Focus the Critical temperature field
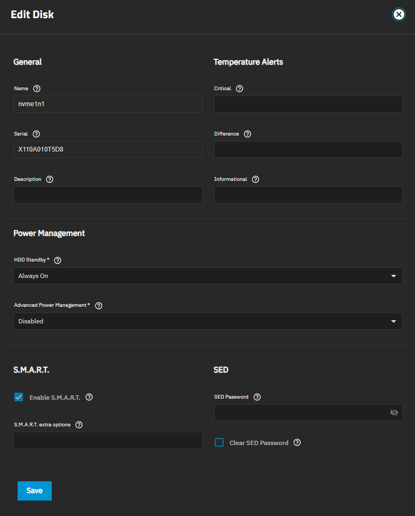The height and width of the screenshot is (516, 415). 308,104
